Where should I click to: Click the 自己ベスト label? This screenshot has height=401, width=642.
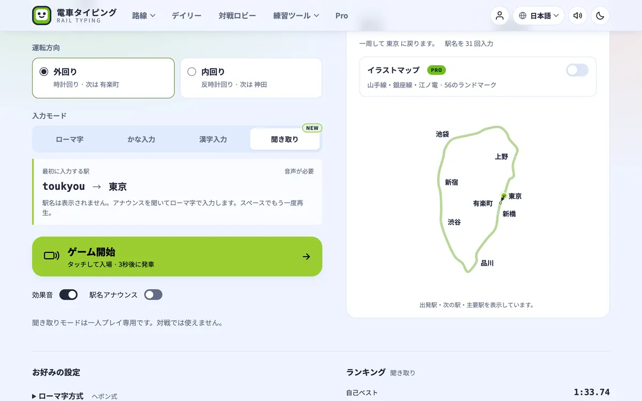point(362,392)
